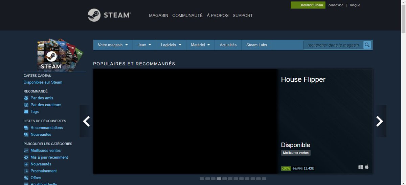Click the Apple platform icon on House Flipper
This screenshot has height=185, width=406.
point(366,167)
